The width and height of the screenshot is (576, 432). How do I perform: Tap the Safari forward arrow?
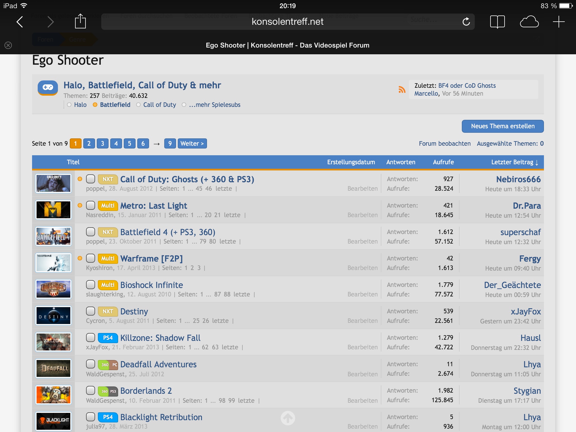[50, 22]
